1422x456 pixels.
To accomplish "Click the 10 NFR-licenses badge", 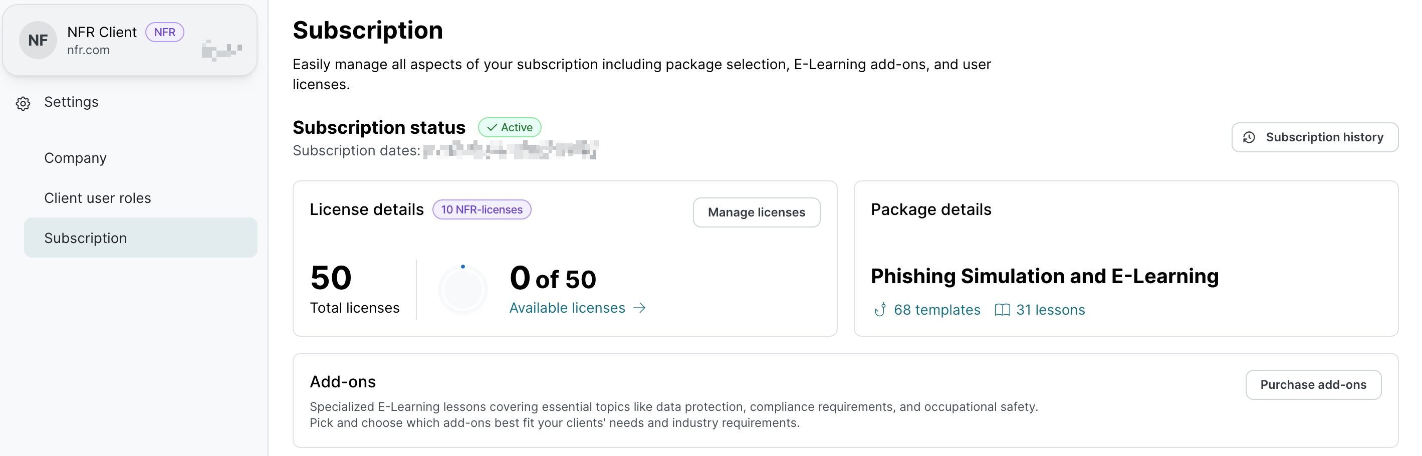I will click(x=482, y=210).
